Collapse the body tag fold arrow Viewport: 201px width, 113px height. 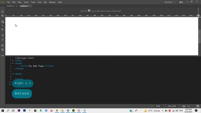[13, 74]
